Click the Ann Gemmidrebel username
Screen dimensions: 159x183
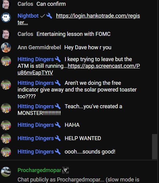39,47
